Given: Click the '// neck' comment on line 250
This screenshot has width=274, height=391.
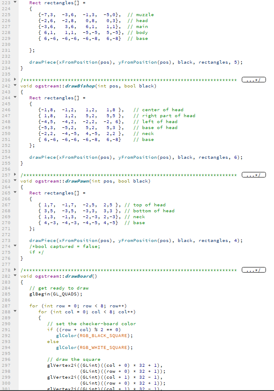Looking at the screenshot, I should (x=143, y=134).
